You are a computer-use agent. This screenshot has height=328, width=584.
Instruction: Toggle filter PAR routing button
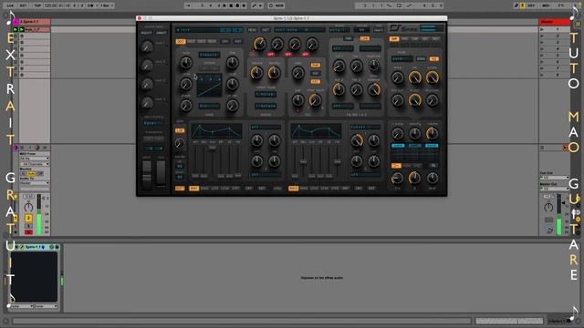click(x=349, y=38)
